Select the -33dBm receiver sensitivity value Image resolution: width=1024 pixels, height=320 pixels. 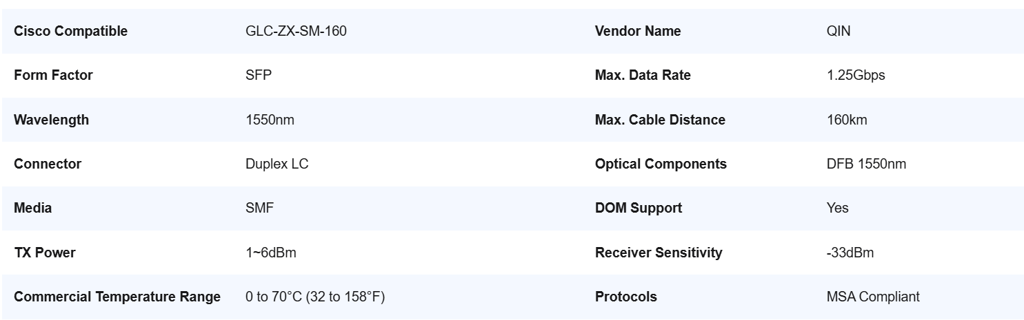click(850, 253)
